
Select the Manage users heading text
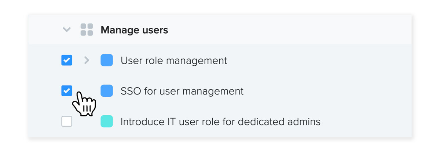(134, 30)
